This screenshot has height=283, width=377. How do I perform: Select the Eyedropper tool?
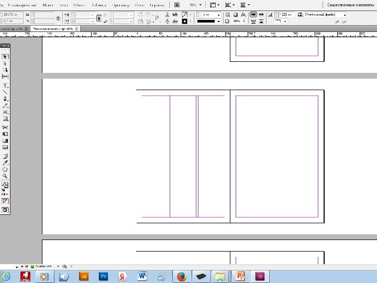[5, 162]
